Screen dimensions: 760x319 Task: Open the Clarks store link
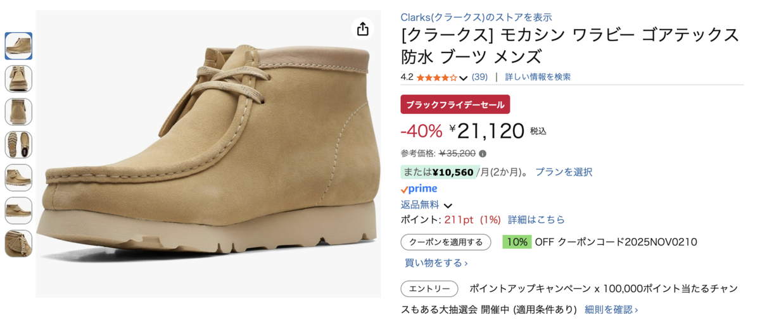tap(476, 17)
